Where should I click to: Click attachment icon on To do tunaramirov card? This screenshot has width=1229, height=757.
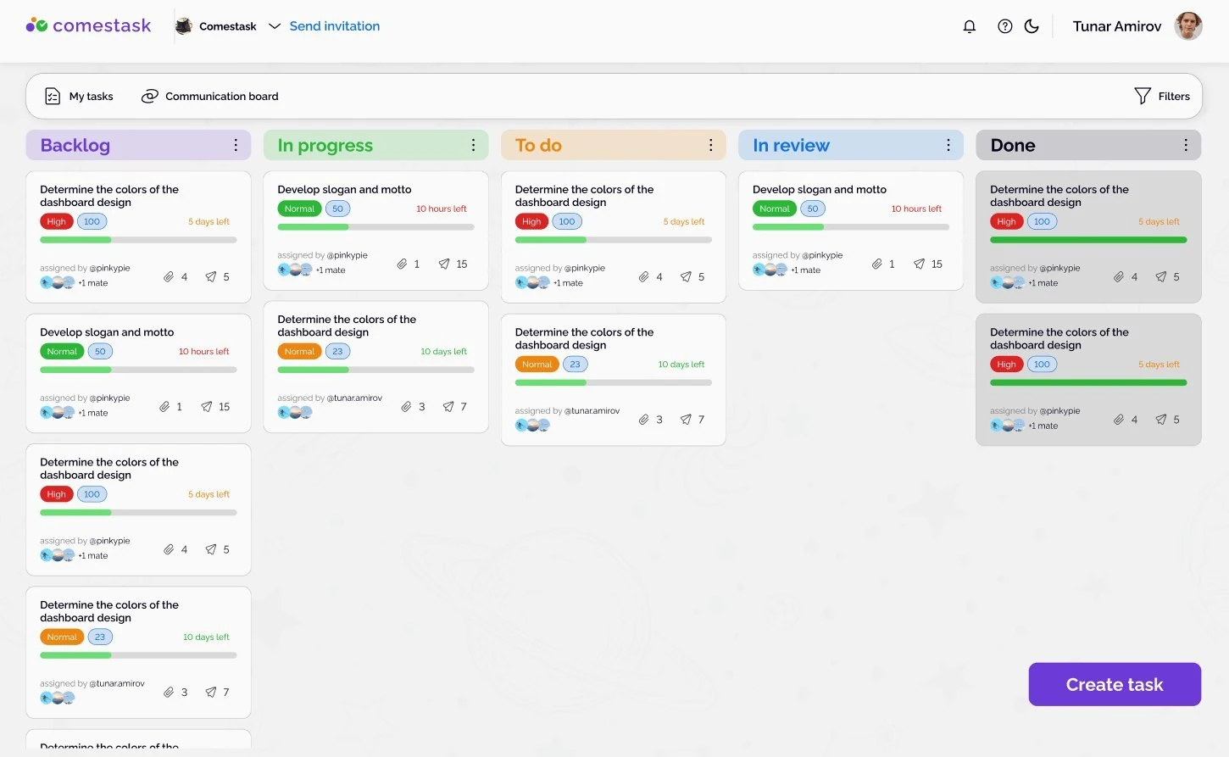click(x=643, y=420)
